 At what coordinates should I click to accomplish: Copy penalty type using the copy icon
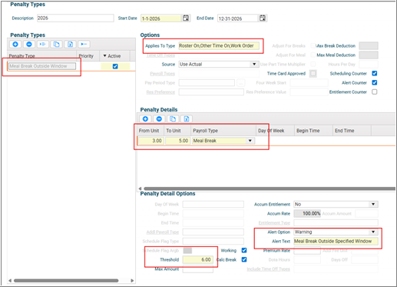(57, 45)
